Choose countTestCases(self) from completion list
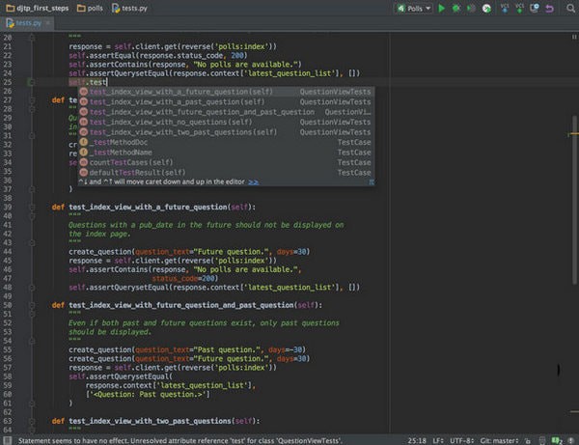Viewport: 579px width, 445px height. pyautogui.click(x=131, y=161)
